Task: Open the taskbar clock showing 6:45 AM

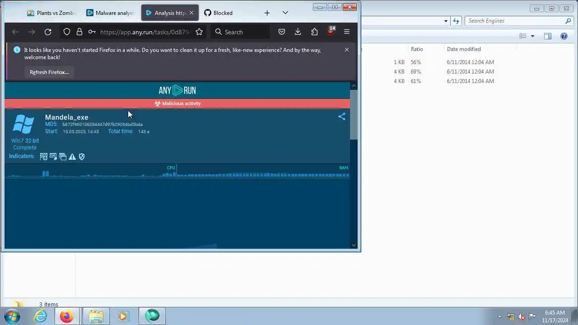Action: pos(555,316)
